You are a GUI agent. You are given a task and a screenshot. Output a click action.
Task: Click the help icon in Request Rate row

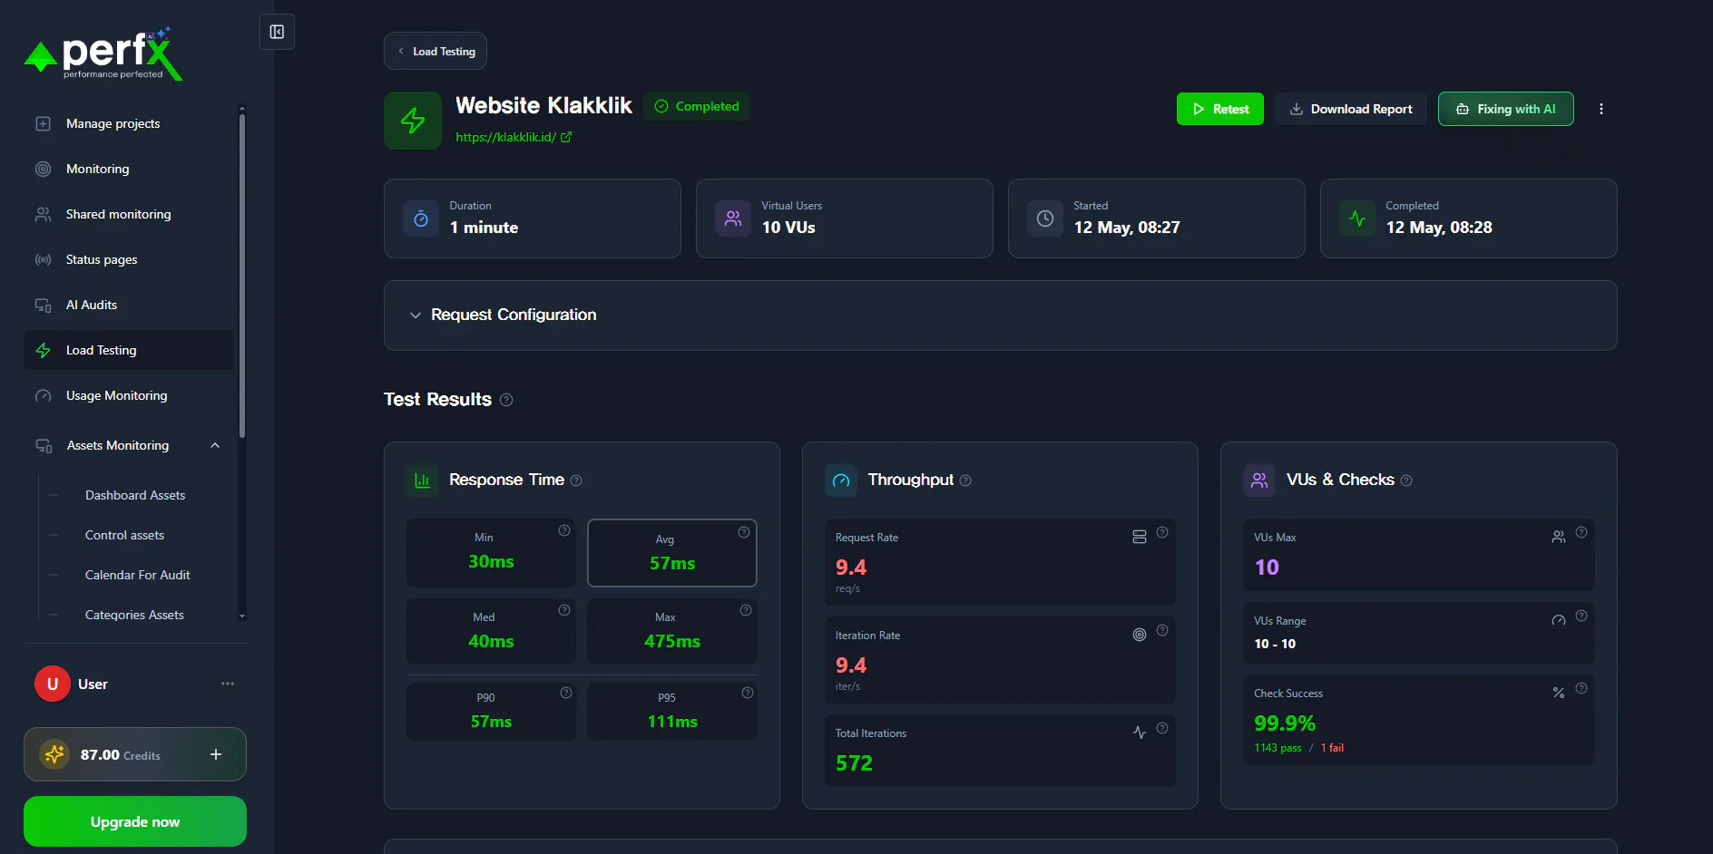(x=1162, y=532)
